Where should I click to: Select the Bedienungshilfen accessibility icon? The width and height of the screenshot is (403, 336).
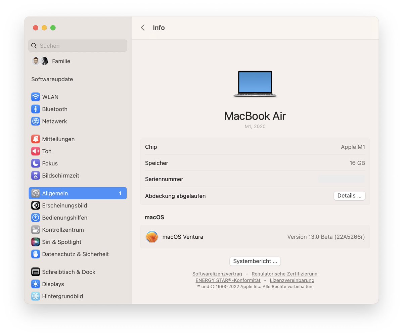[x=36, y=218]
